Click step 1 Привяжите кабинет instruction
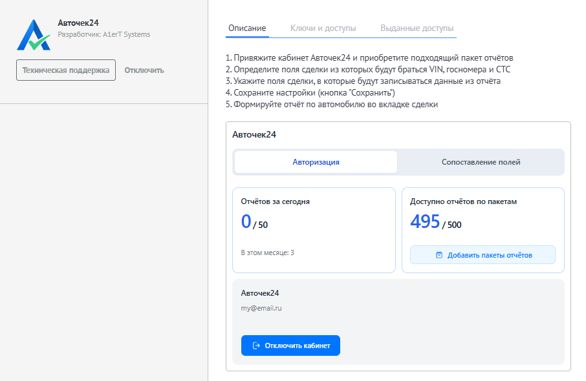The width and height of the screenshot is (586, 381). 369,58
